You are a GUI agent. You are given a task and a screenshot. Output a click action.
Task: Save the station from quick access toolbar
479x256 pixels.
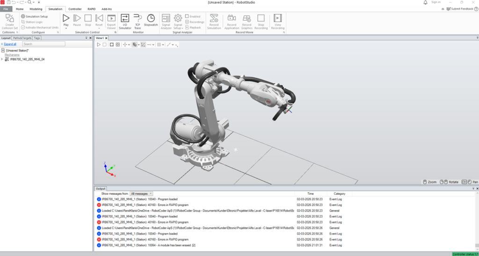tap(9, 2)
